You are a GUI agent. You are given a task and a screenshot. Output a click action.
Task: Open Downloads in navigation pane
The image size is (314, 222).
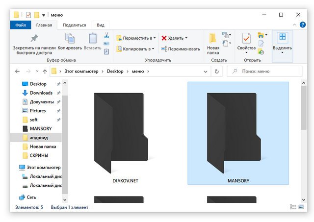[41, 93]
